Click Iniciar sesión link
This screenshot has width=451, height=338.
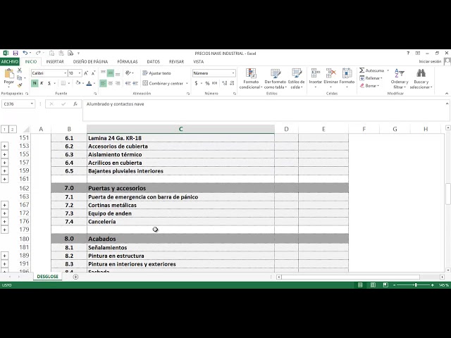point(430,61)
